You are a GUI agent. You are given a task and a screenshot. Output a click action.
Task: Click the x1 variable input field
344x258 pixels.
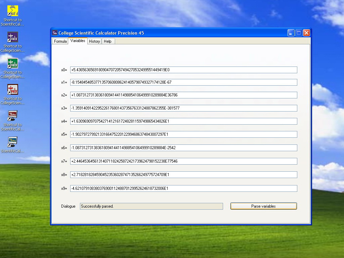(x=184, y=82)
